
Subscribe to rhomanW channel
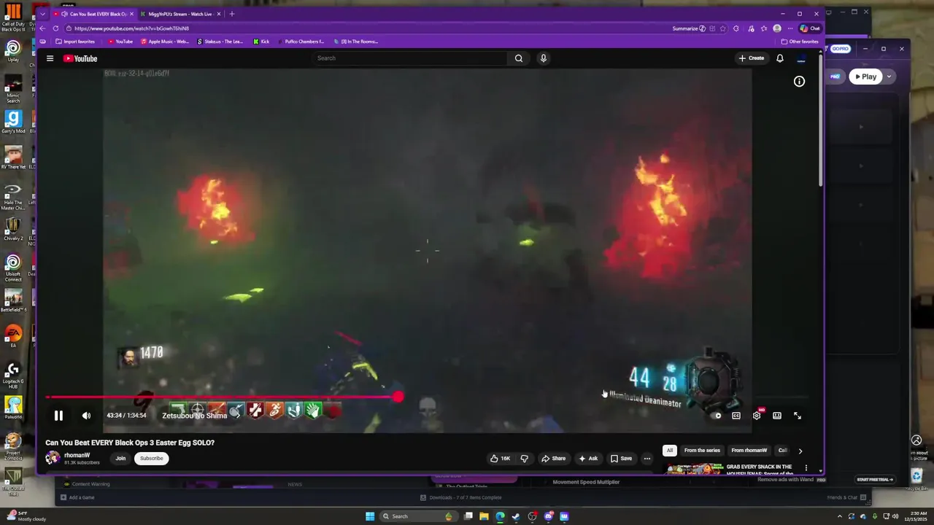152,458
